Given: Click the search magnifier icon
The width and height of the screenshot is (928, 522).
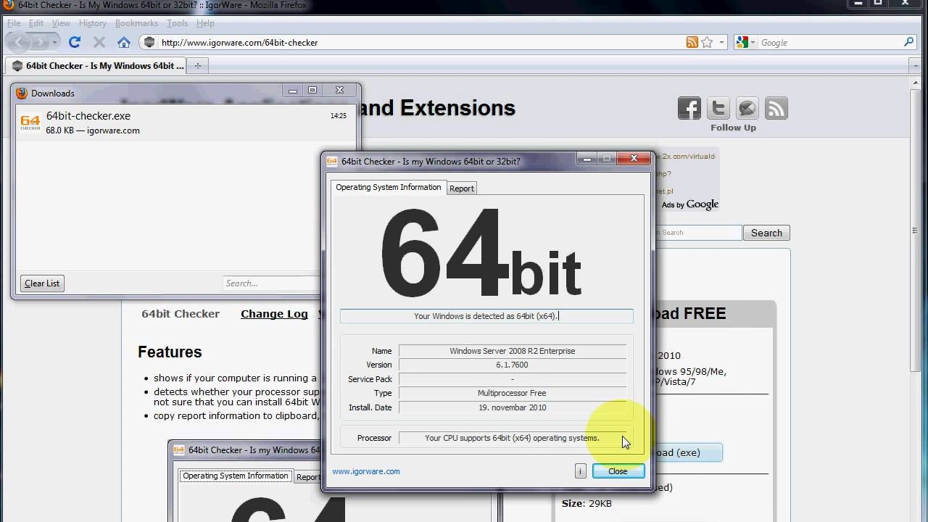Looking at the screenshot, I should [908, 42].
